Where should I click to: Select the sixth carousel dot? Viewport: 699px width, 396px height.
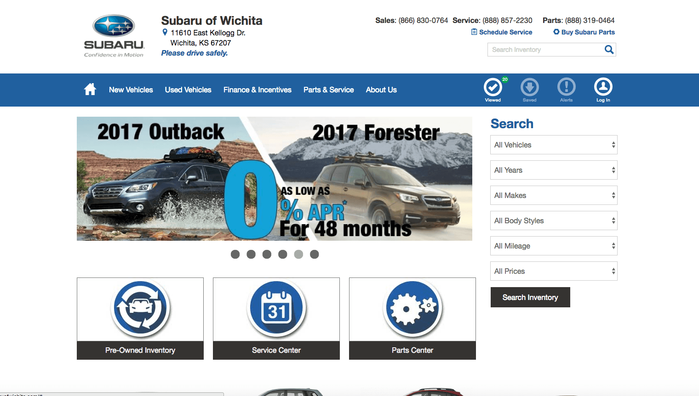[315, 254]
